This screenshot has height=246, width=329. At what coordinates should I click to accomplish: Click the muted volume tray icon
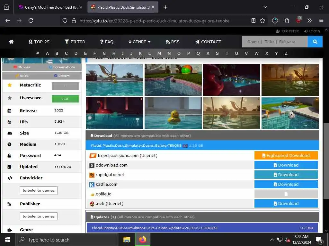287,240
